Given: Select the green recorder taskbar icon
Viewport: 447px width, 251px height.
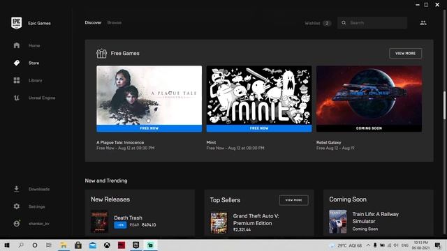Looking at the screenshot, I should 151,245.
